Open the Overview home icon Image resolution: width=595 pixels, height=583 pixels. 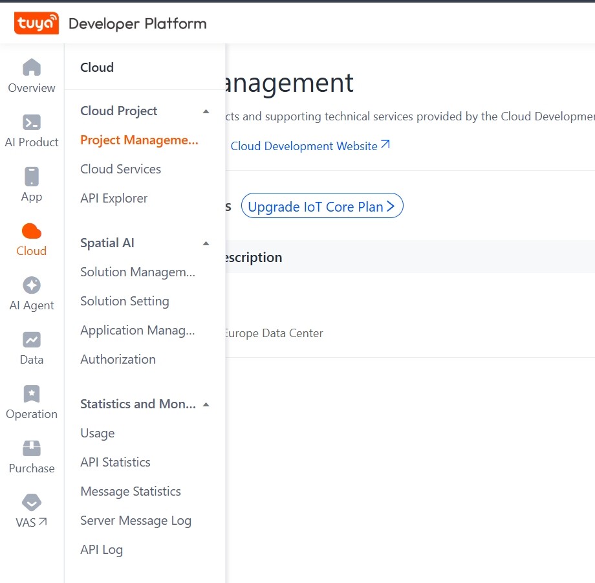(x=31, y=67)
